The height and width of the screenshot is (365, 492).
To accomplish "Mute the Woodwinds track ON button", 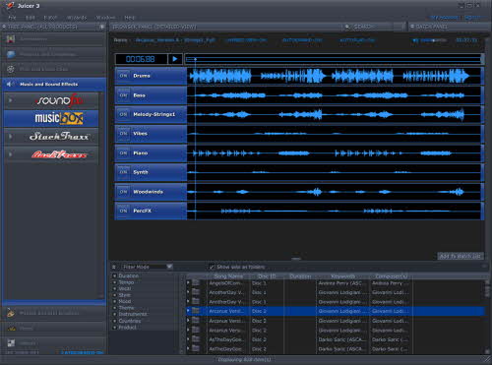I will click(x=123, y=192).
